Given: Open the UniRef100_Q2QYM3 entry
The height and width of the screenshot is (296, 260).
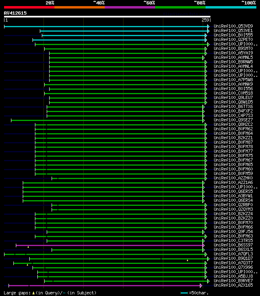Looking at the screenshot, I should coord(233,210).
